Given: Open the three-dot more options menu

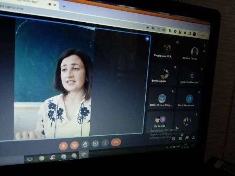Looking at the screenshot, I should point(105,143).
